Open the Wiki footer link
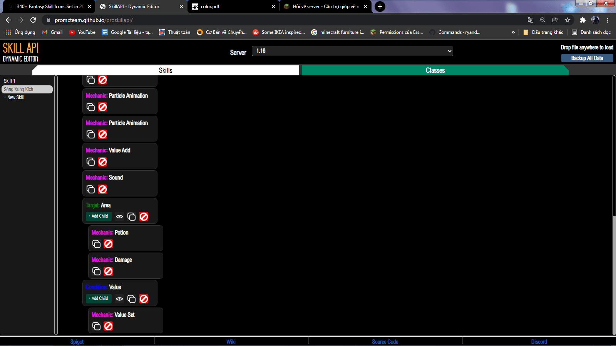Image resolution: width=616 pixels, height=346 pixels. pyautogui.click(x=231, y=342)
